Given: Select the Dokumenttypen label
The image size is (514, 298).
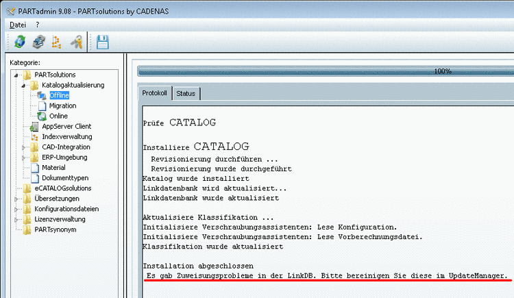Looking at the screenshot, I should click(65, 178).
